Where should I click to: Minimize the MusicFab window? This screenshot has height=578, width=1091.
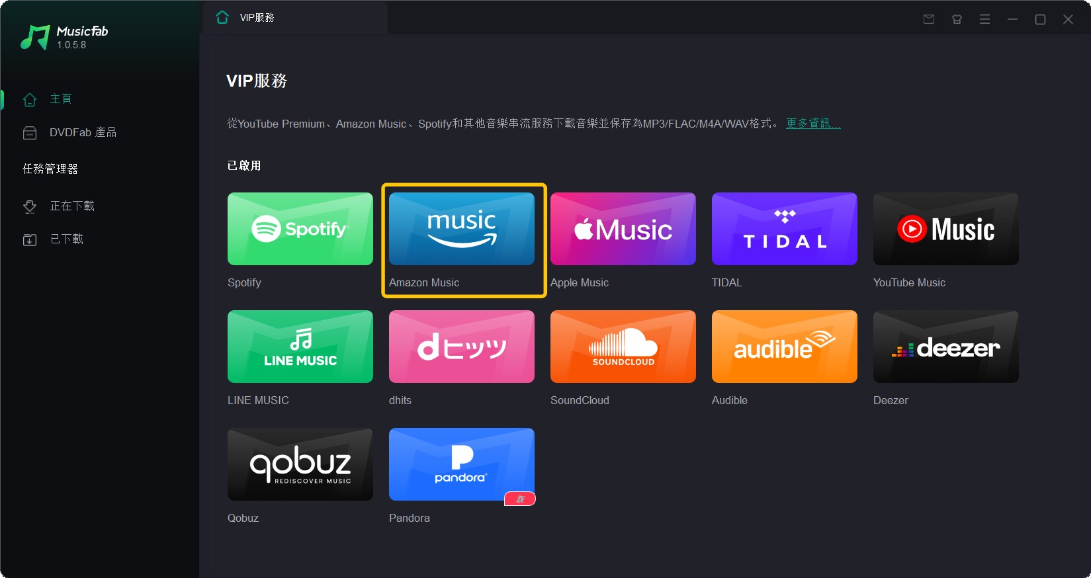(x=1012, y=19)
